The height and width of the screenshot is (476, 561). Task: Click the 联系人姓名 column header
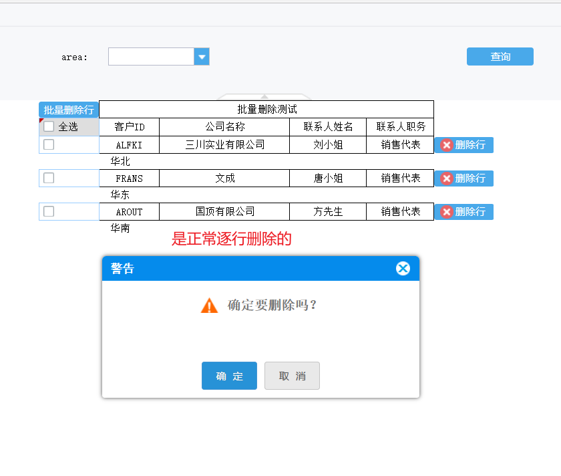[328, 127]
